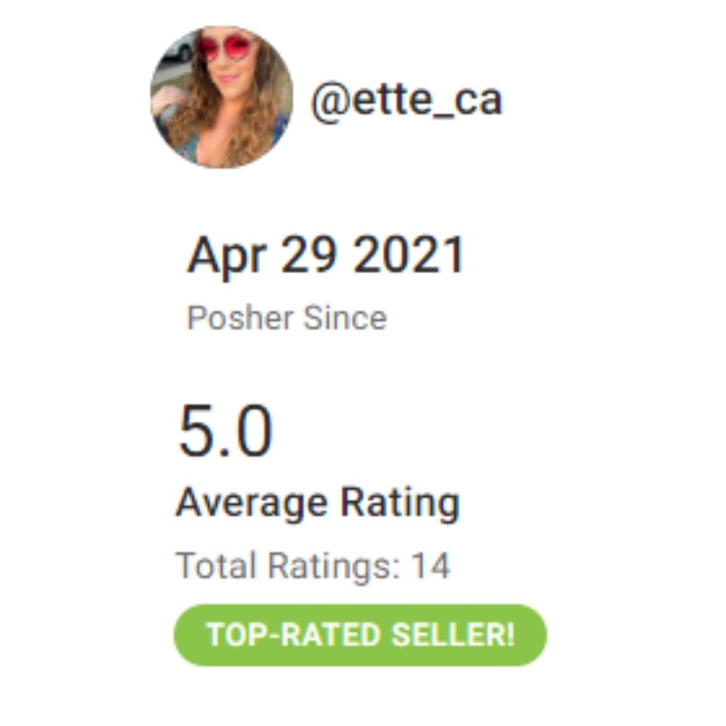Click the word Average in rating heading

click(x=251, y=502)
